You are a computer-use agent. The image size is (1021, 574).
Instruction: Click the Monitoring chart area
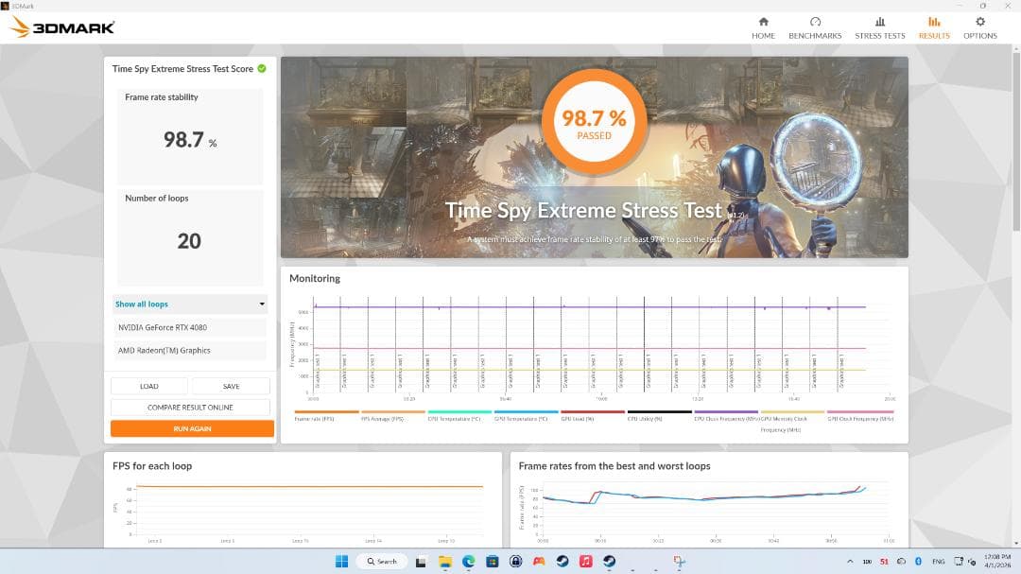coord(599,345)
